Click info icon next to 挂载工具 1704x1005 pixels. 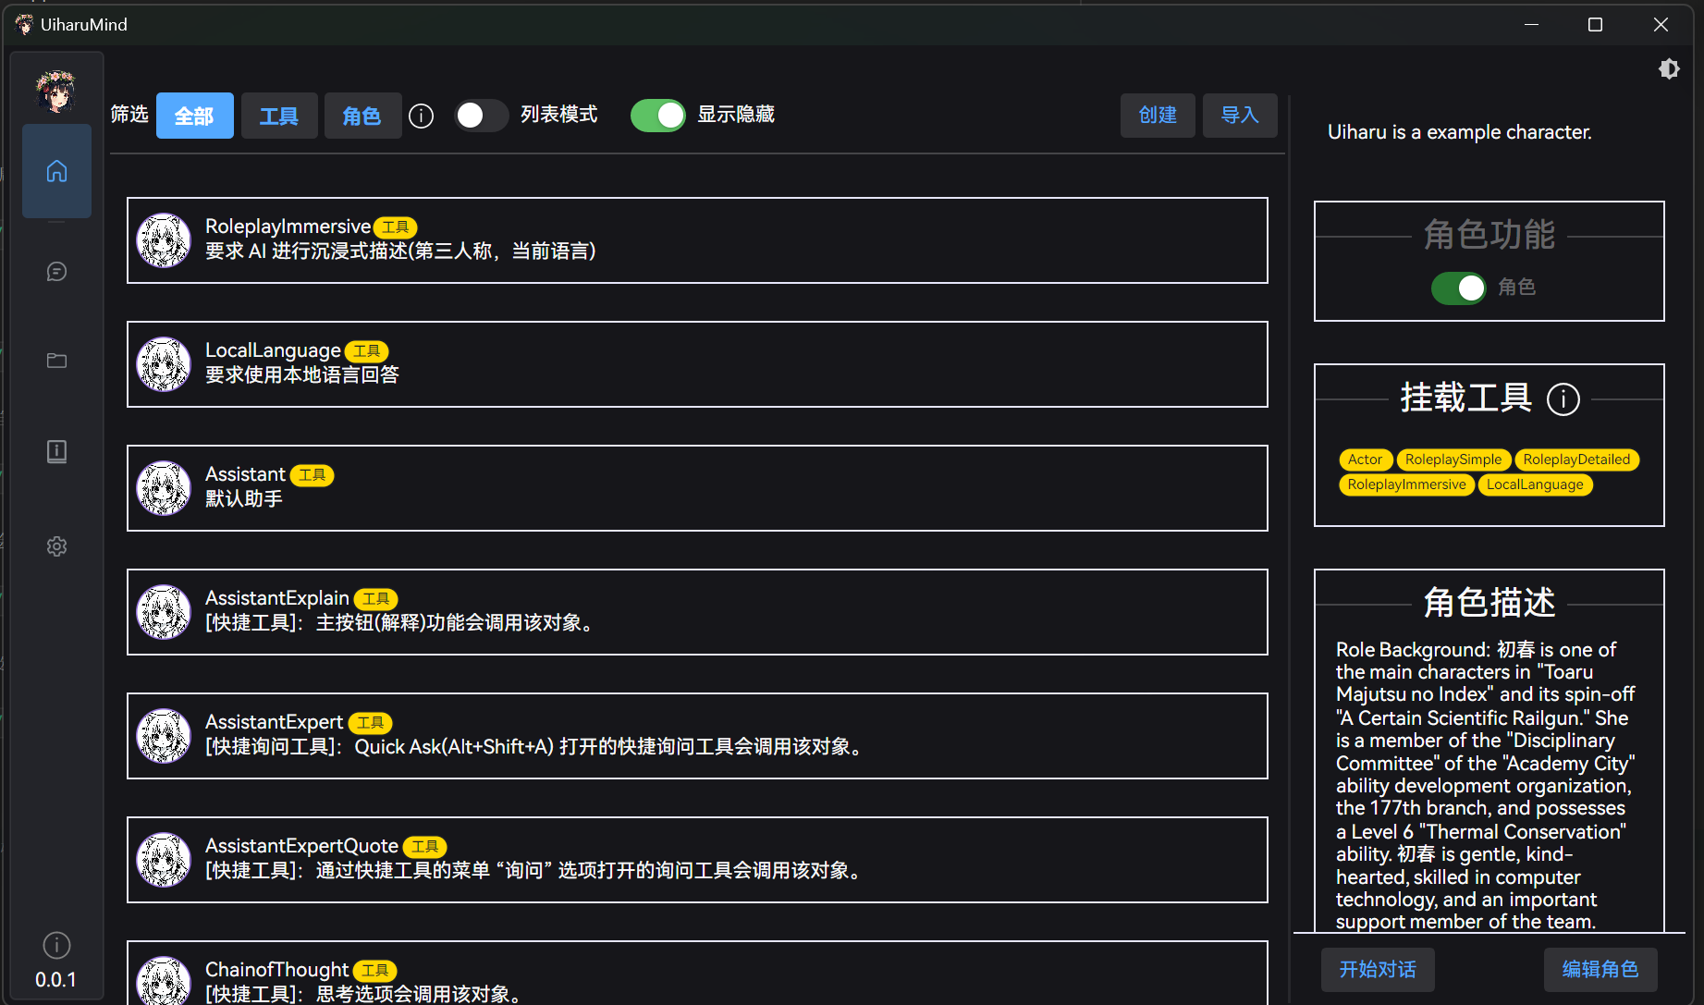pos(1563,399)
